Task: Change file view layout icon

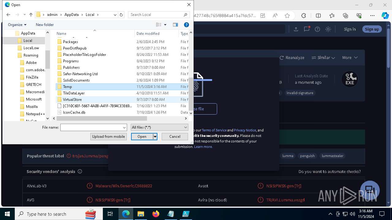Action: [159, 25]
